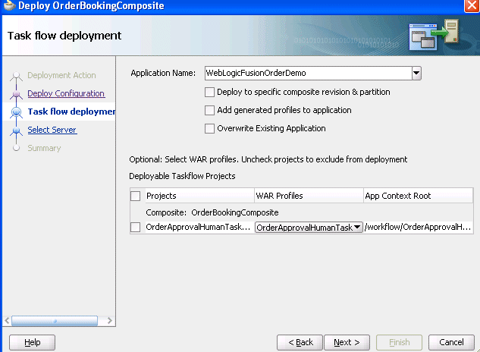Go to the Deploy Configuration step link
This screenshot has width=480, height=352.
click(66, 93)
